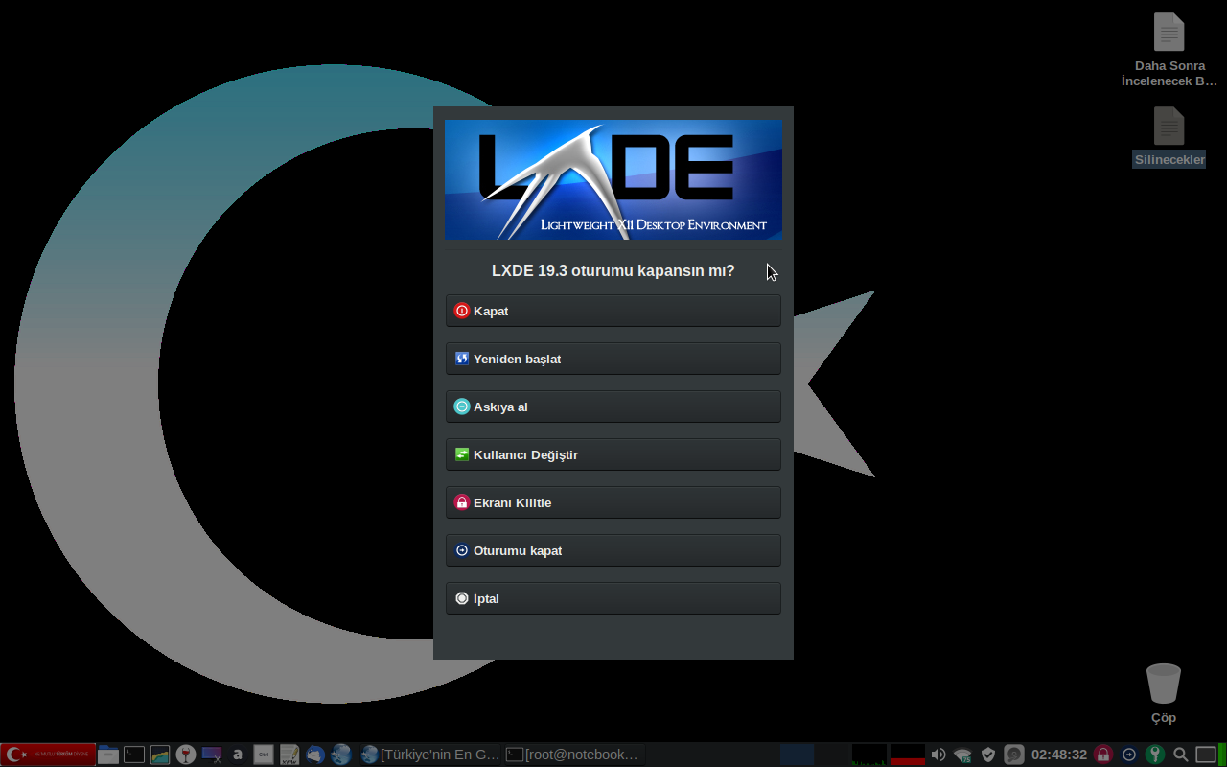
Task: Click the red padlock lock-screen icon
Action: [1103, 755]
